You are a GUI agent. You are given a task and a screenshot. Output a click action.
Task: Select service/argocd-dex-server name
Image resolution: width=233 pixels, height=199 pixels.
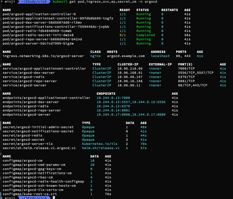point(29,73)
